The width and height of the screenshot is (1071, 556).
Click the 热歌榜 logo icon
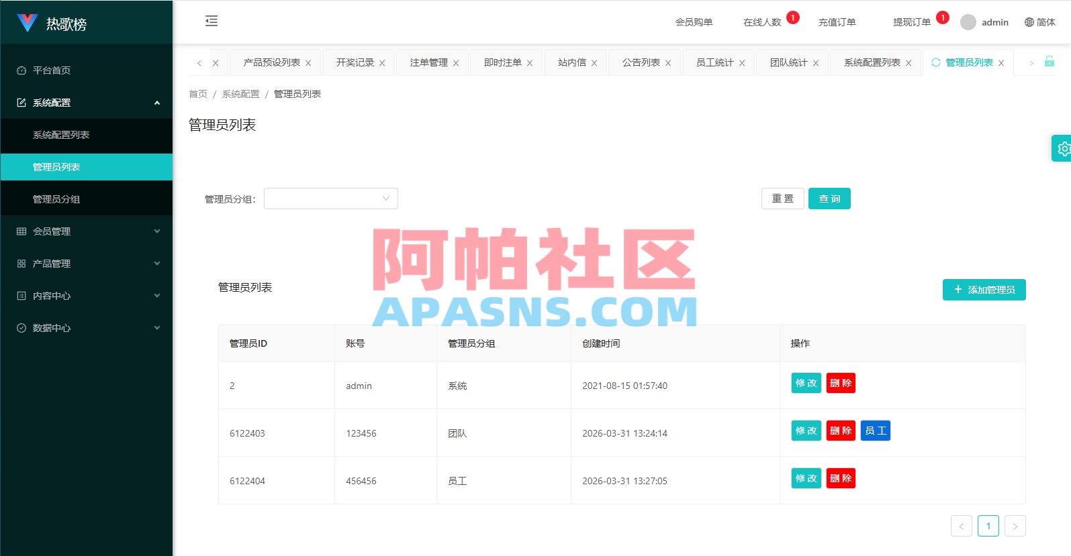click(x=27, y=23)
